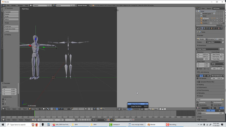
Task: Toggle the Overwrite checkbox in Output
Action: (198, 103)
